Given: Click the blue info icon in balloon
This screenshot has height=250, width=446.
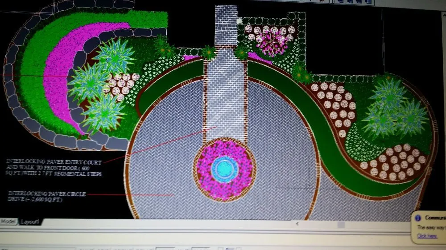Looking at the screenshot, I should coord(418,218).
